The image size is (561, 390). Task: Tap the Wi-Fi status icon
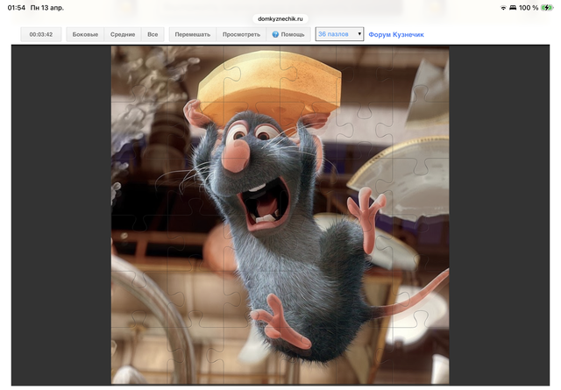click(x=503, y=8)
